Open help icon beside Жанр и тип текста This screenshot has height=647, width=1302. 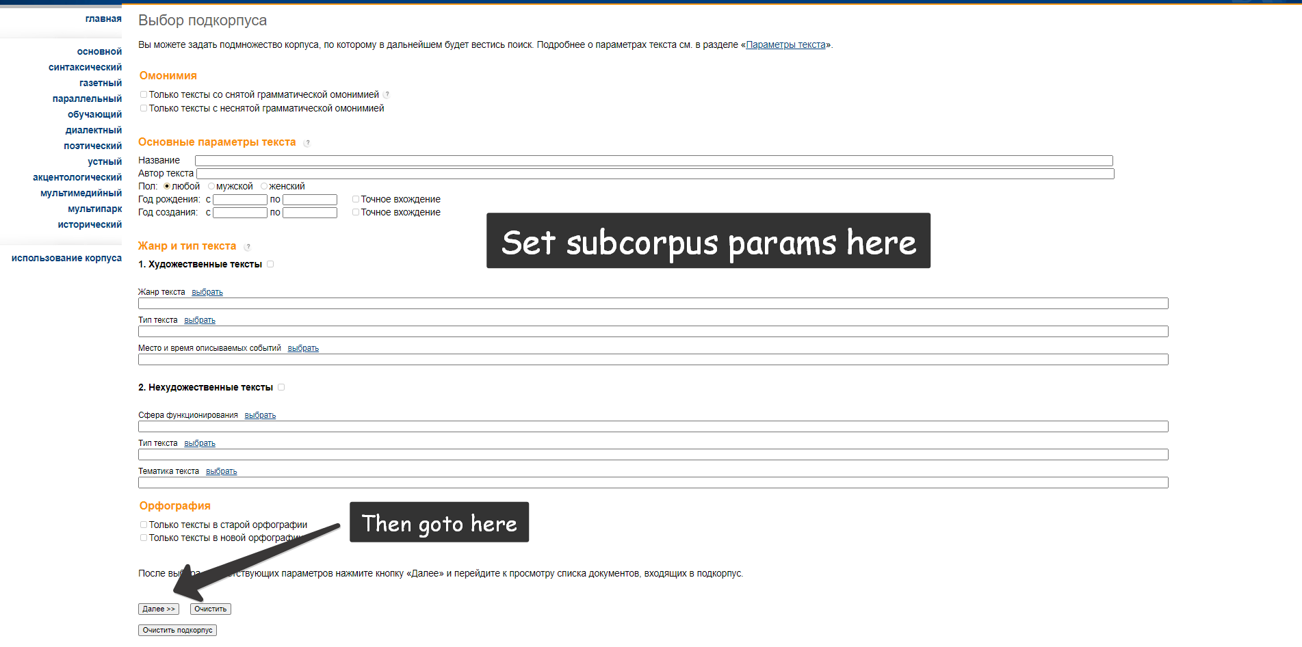[x=248, y=247]
